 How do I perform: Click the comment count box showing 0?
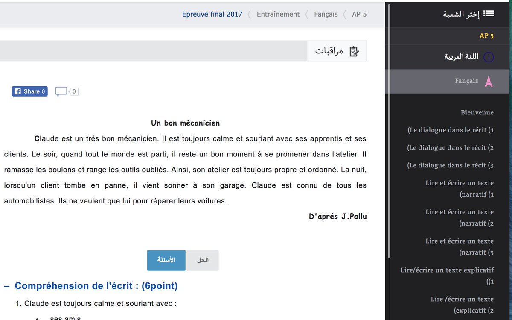[74, 91]
